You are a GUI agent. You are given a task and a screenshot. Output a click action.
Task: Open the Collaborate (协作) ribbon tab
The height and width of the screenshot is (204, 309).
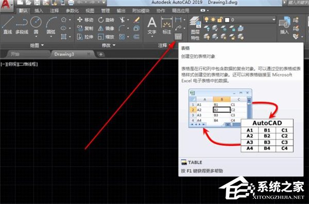click(x=161, y=11)
